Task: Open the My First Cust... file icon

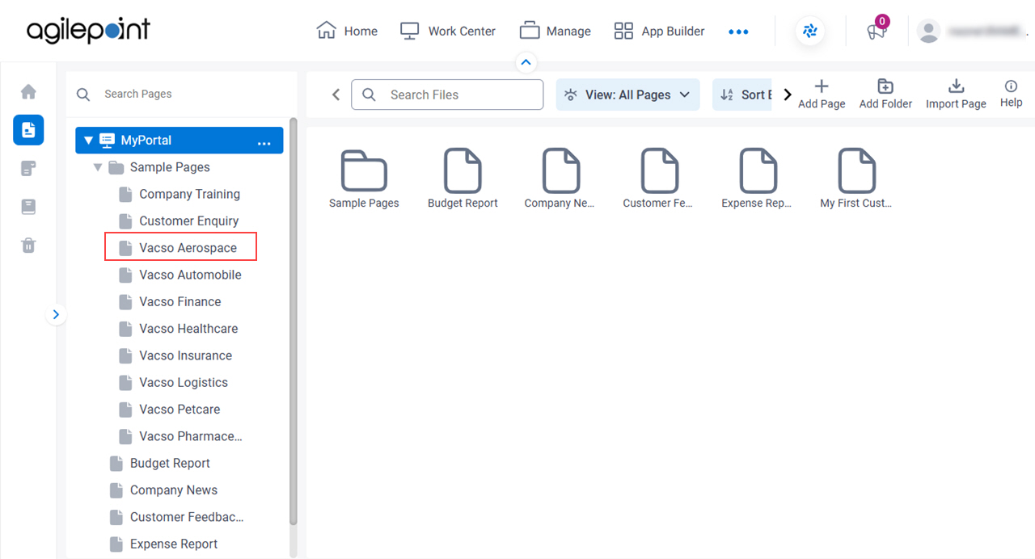Action: click(x=855, y=179)
